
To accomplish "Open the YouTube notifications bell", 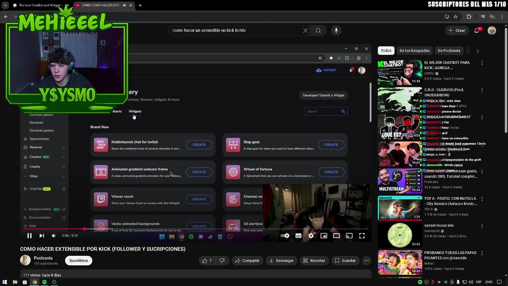I will [477, 30].
